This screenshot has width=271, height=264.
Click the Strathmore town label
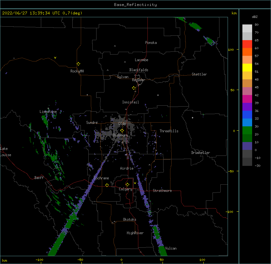pyautogui.click(x=162, y=191)
